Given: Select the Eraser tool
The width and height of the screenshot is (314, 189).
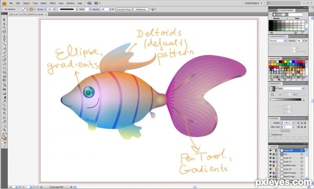Looking at the screenshot, I should point(4,64).
